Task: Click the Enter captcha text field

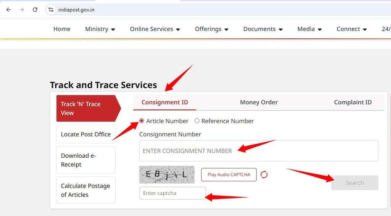Action: coord(173,193)
